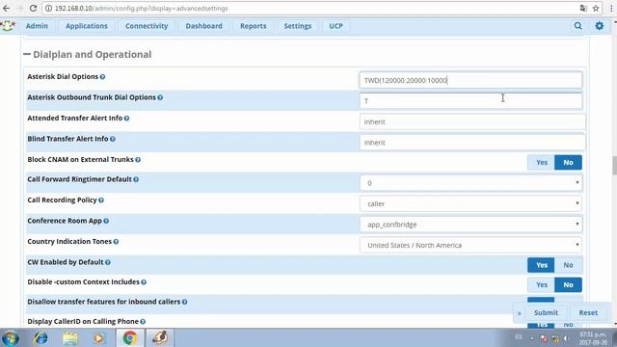Click the help icon beside Conference Room App
The height and width of the screenshot is (347, 617).
(106, 221)
